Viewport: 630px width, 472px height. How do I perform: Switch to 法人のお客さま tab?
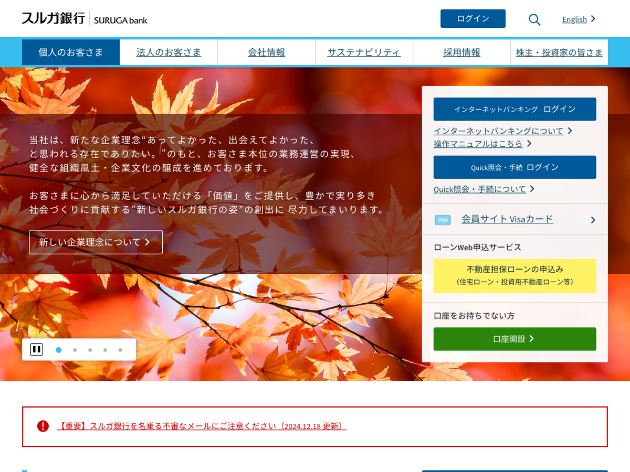point(169,52)
